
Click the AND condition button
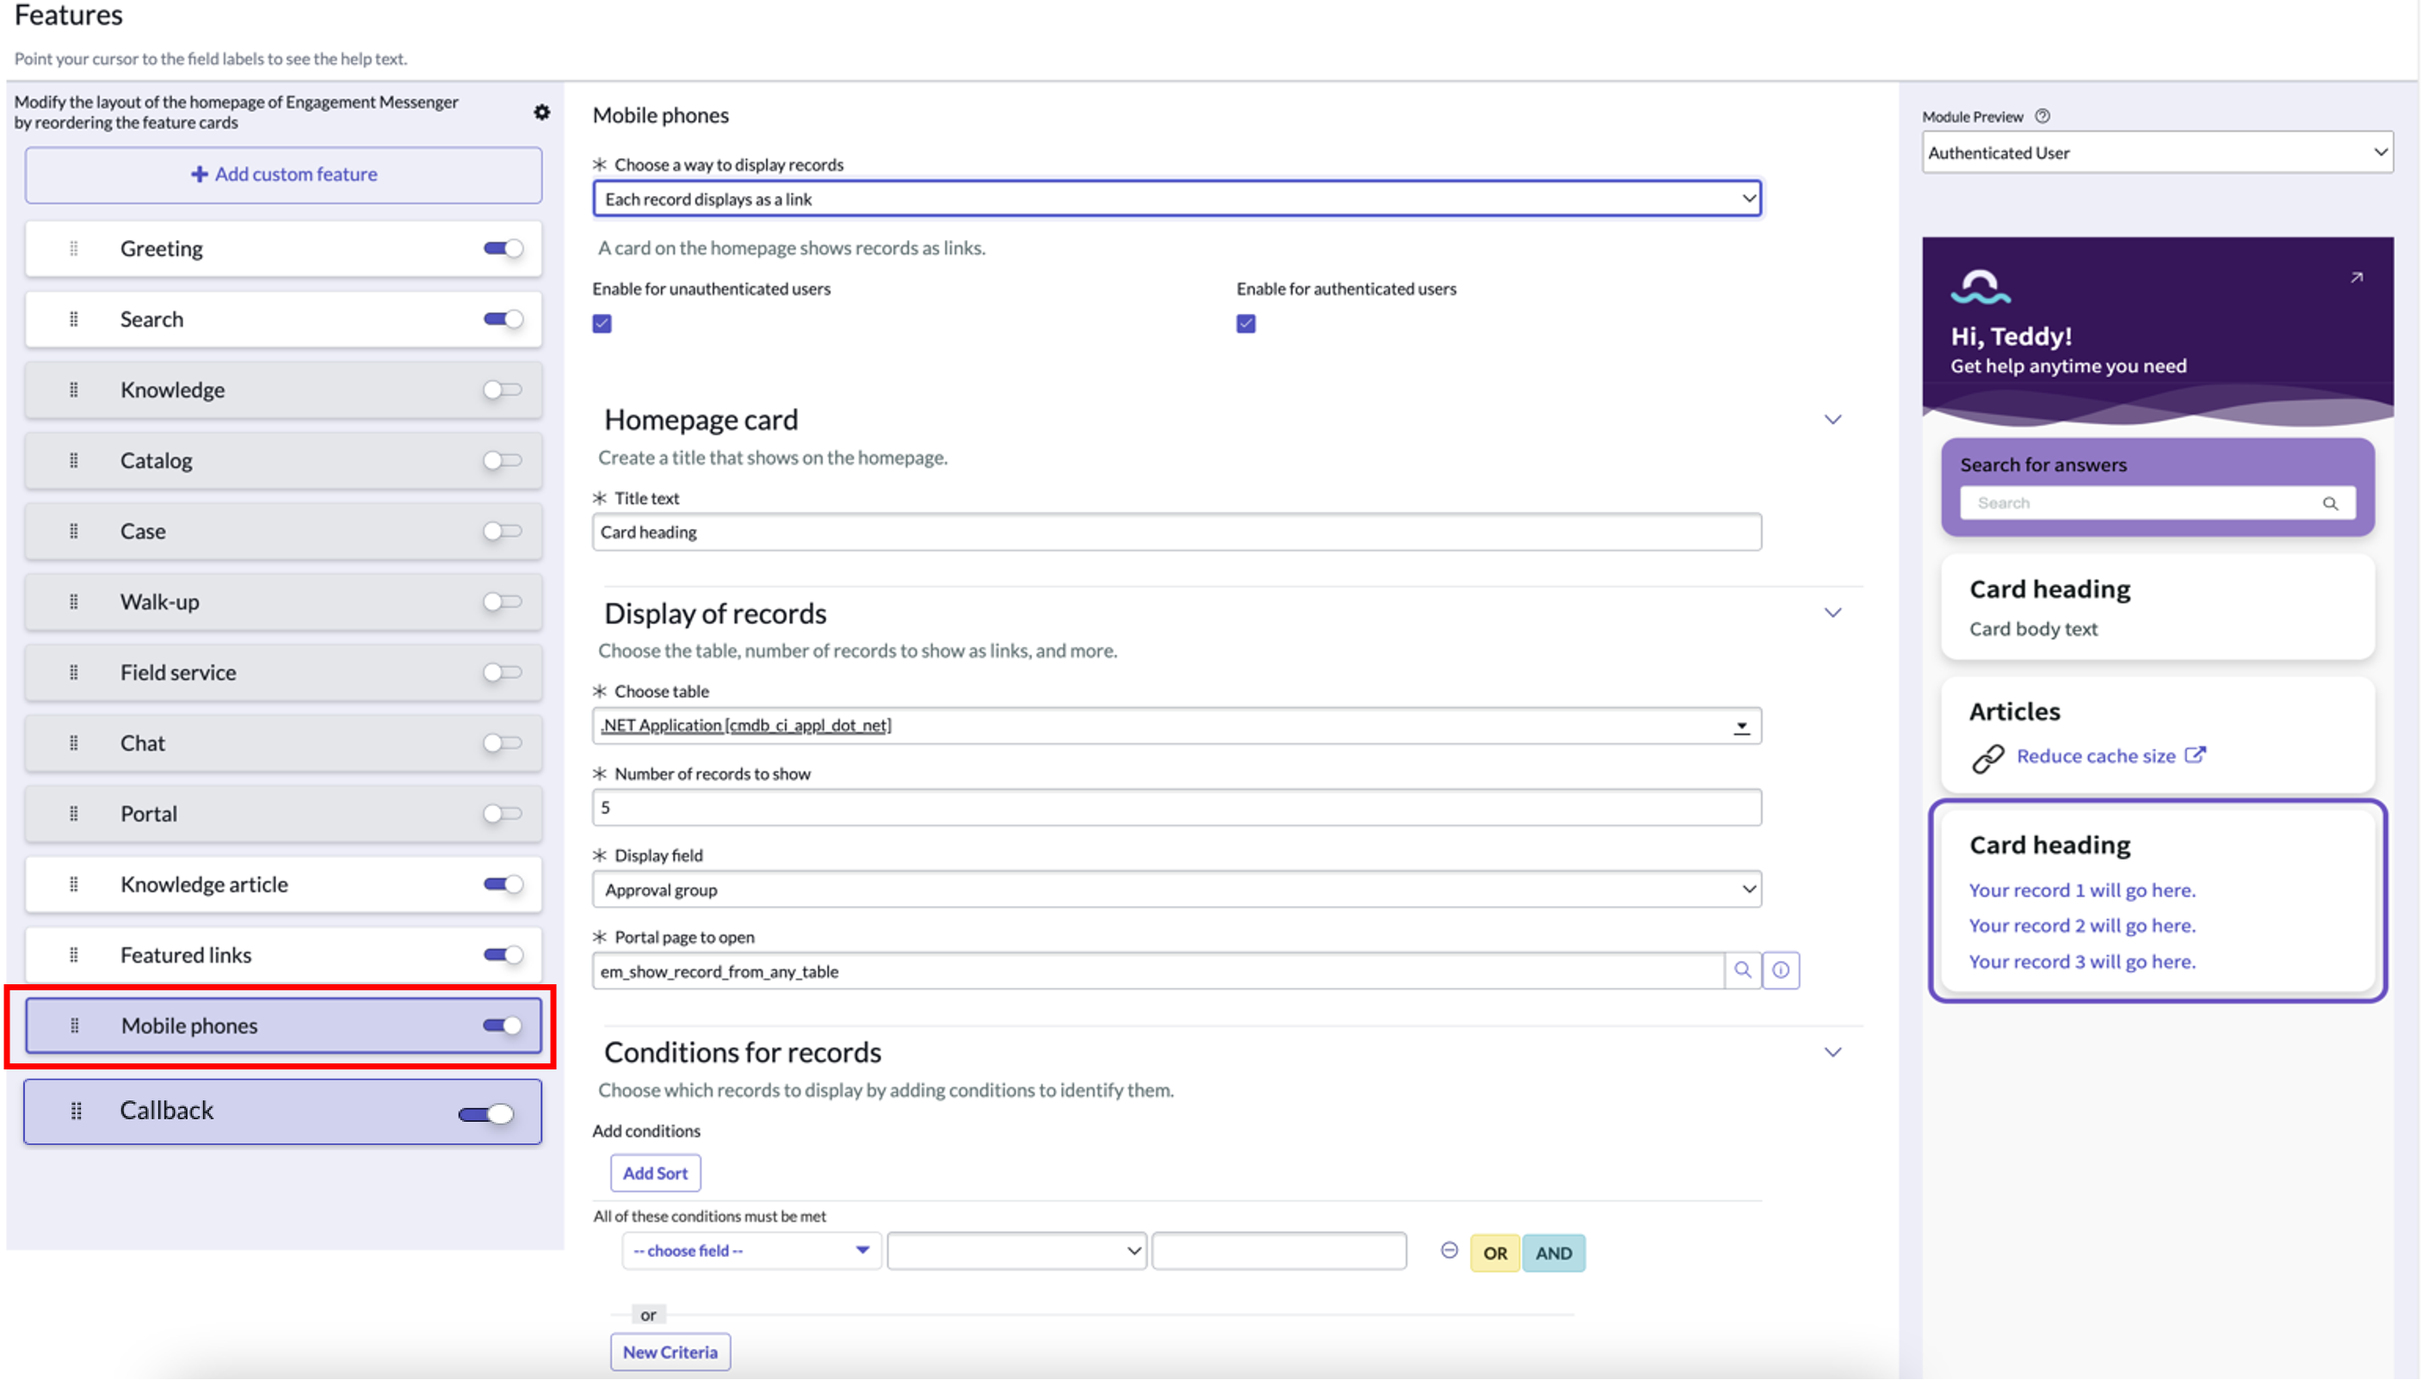[x=1554, y=1253]
